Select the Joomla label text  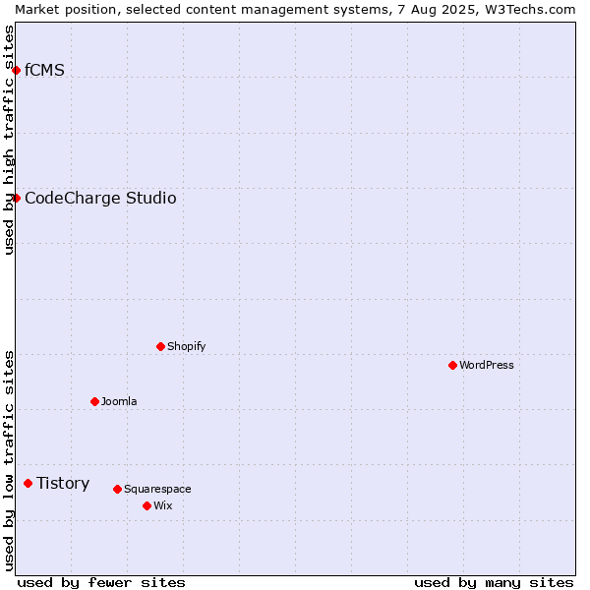(x=119, y=402)
